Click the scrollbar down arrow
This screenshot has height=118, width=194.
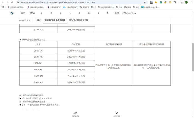pyautogui.click(x=193, y=117)
